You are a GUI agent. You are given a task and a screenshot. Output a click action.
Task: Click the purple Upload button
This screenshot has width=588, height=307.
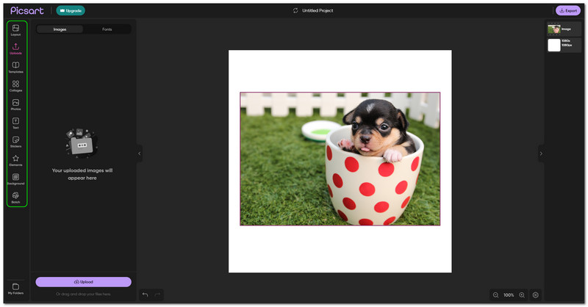83,282
